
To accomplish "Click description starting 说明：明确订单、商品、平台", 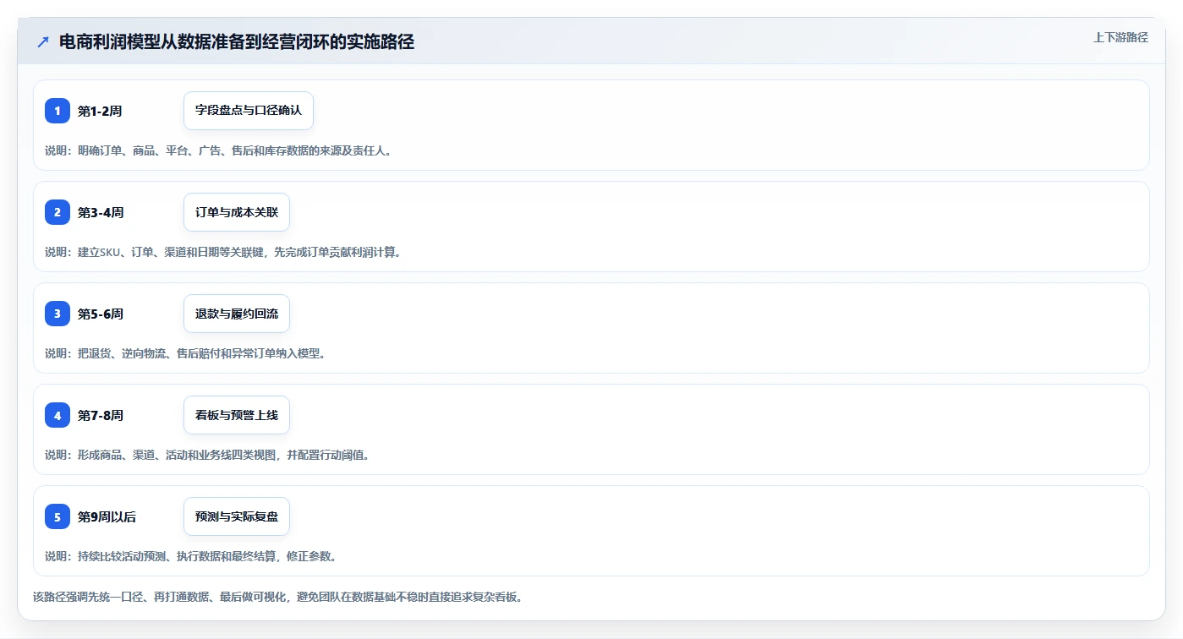I will (219, 150).
